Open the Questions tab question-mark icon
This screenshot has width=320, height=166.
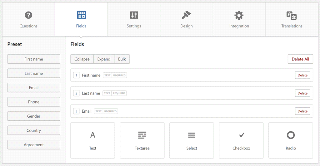tap(28, 15)
